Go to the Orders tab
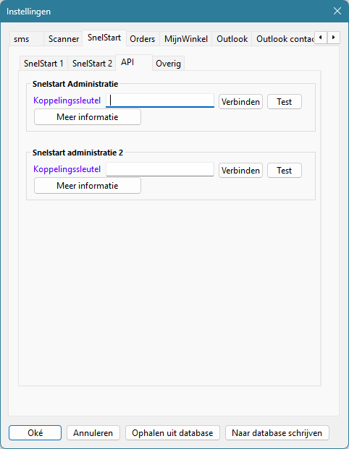 (142, 39)
